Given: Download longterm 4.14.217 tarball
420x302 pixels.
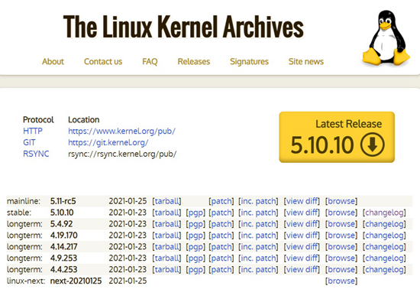Looking at the screenshot, I should (166, 247).
